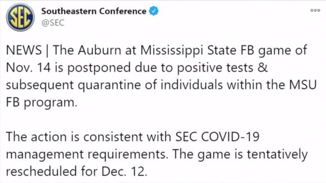This screenshot has height=183, width=326.
Task: Click the word tentatively
Action: (x=277, y=155)
